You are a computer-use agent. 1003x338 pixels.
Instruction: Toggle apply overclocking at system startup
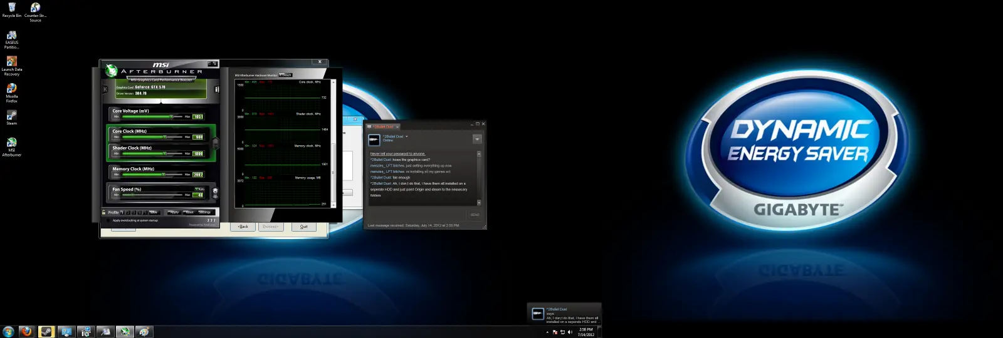[x=109, y=220]
